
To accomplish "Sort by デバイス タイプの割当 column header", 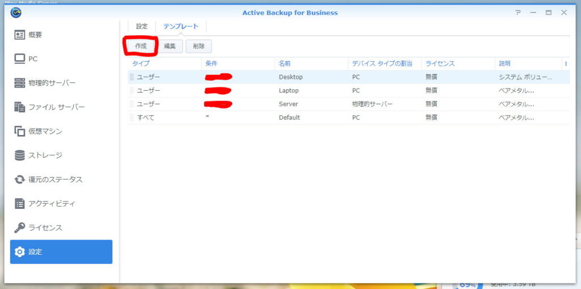I will pyautogui.click(x=385, y=64).
